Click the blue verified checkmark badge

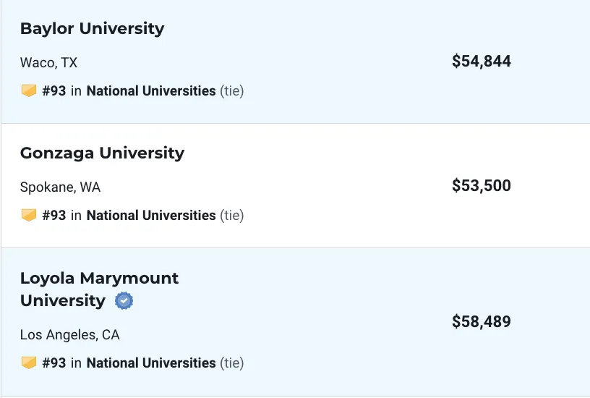pos(124,301)
